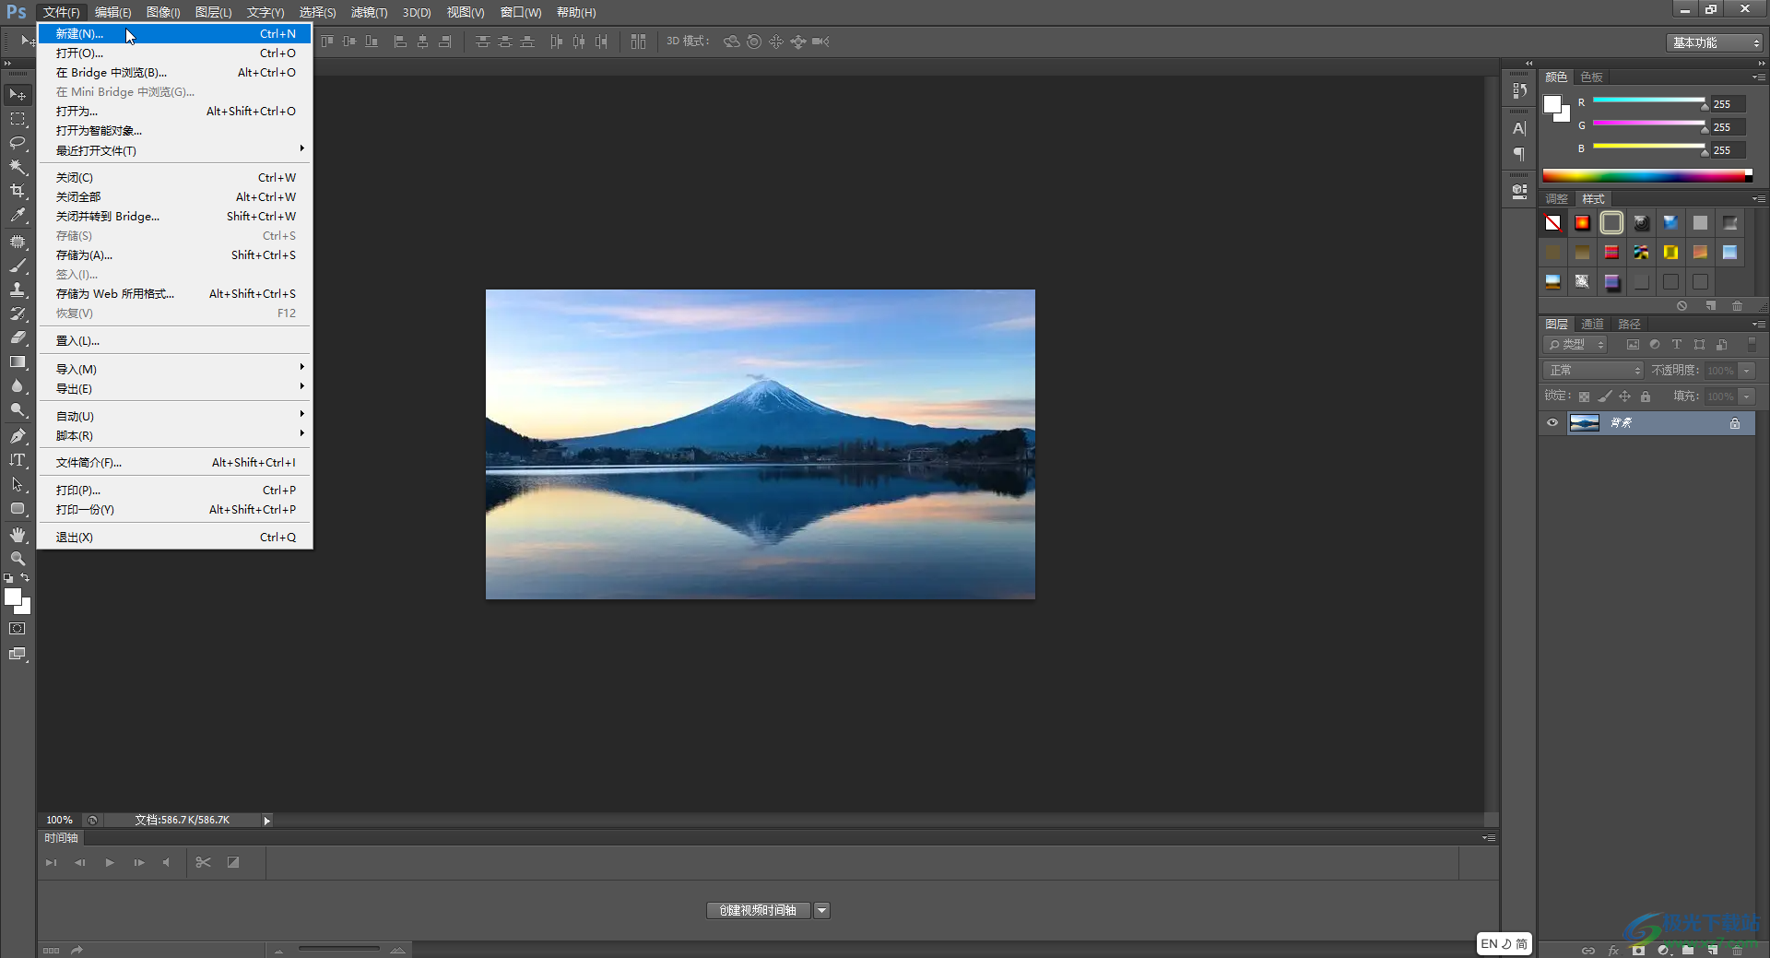Select the Magic Wand tool
The image size is (1770, 958).
(x=18, y=167)
